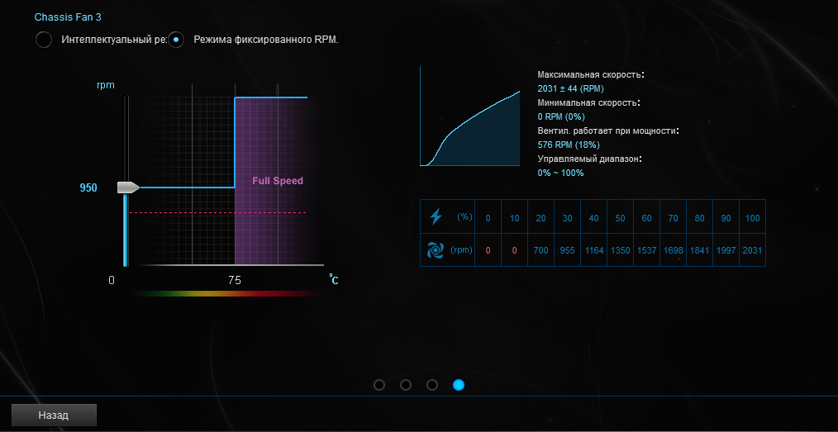Click the lightning bolt power icon
838x432 pixels.
pos(436,216)
